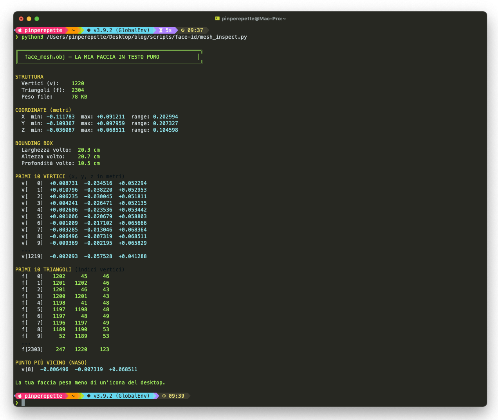Click the Triangoli count value 2304
Screen dimensions: 498x420
coord(78,90)
